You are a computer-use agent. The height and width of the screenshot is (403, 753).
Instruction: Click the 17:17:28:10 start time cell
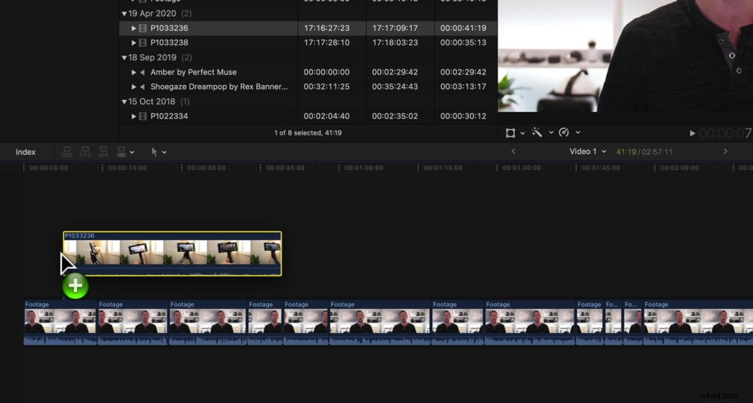[327, 43]
